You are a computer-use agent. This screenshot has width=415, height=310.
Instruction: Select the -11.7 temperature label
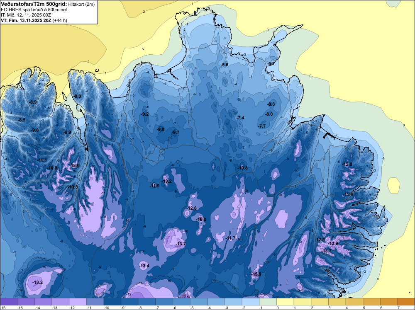(230, 238)
